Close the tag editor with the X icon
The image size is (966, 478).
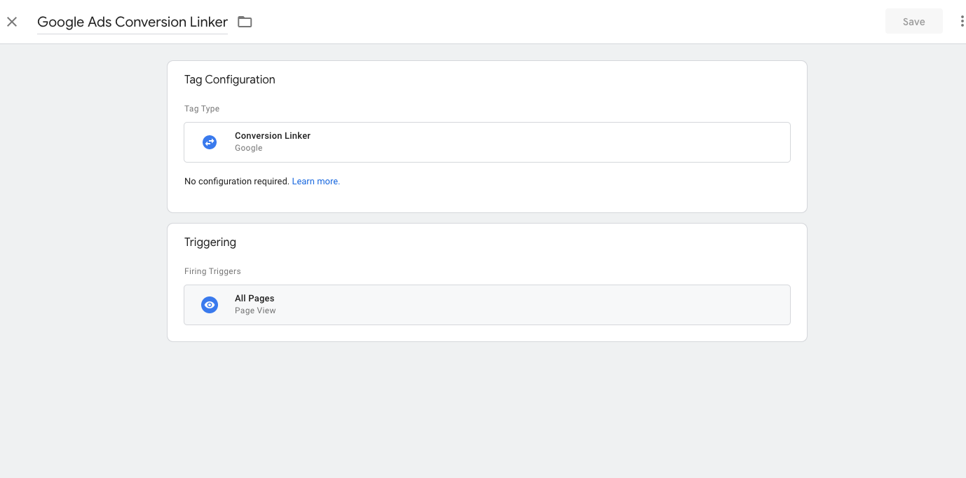tap(12, 22)
